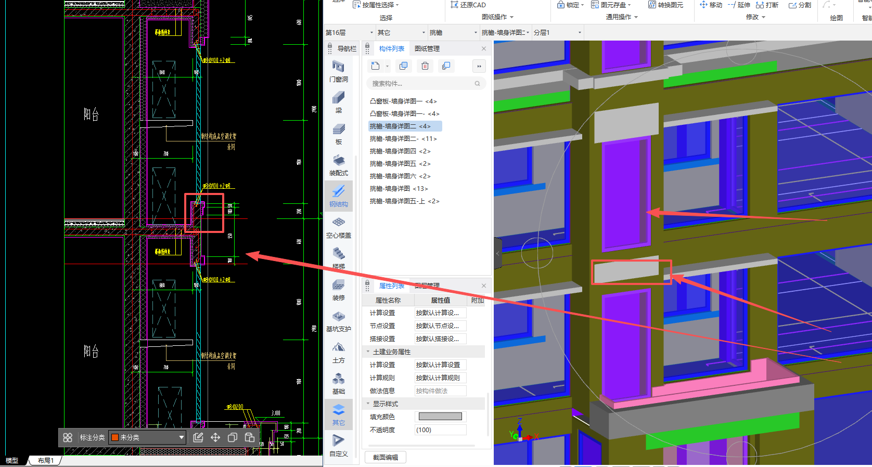Select the 土方 earthwork icon
Viewport: 872px width, 467px height.
(x=338, y=352)
